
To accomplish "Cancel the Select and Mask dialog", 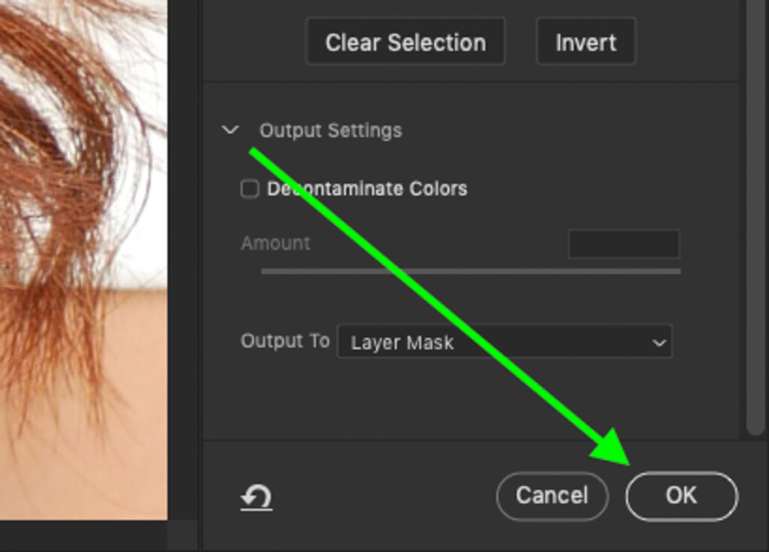I will pyautogui.click(x=552, y=496).
